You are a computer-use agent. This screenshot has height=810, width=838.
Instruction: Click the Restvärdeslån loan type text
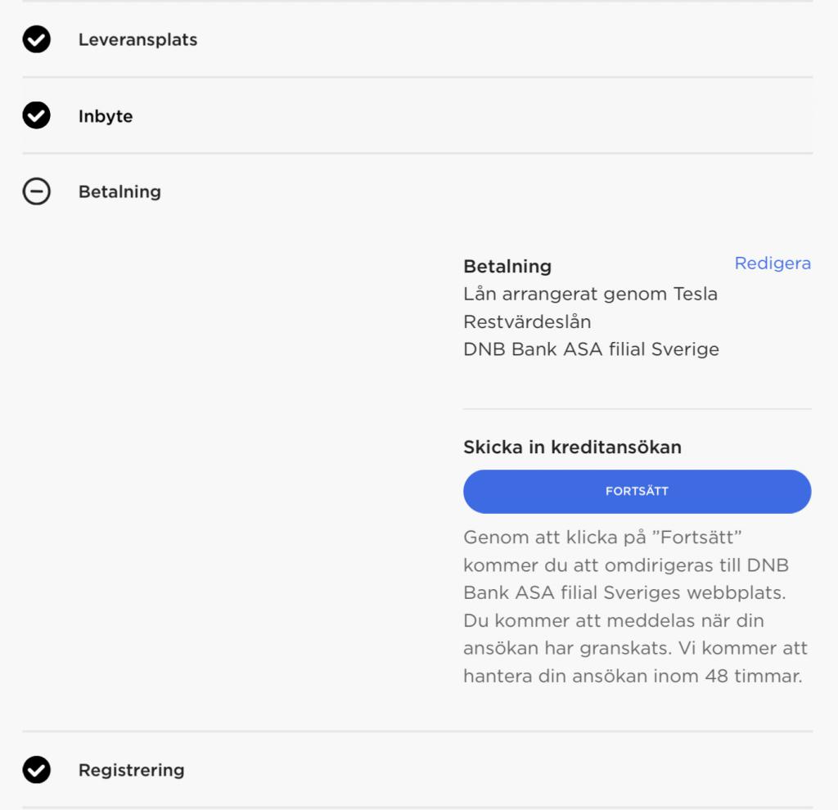[x=527, y=322]
